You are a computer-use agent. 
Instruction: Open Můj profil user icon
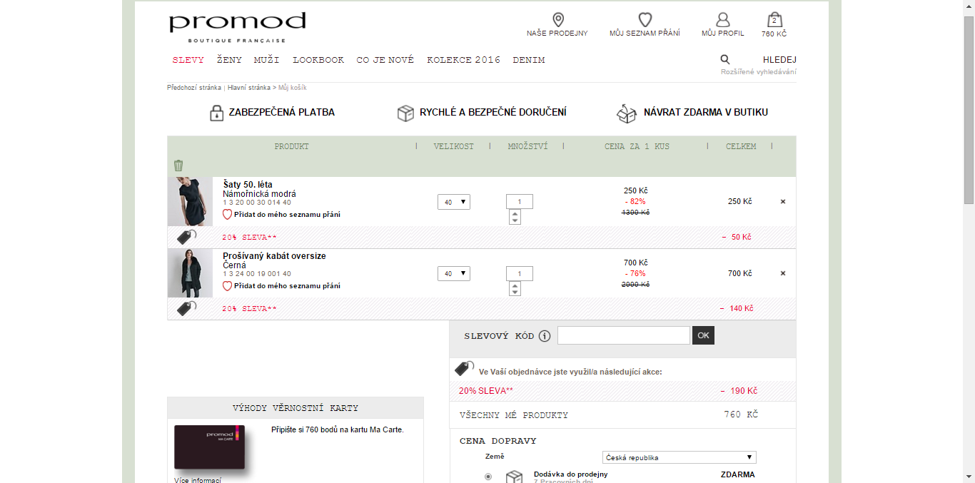tap(723, 20)
